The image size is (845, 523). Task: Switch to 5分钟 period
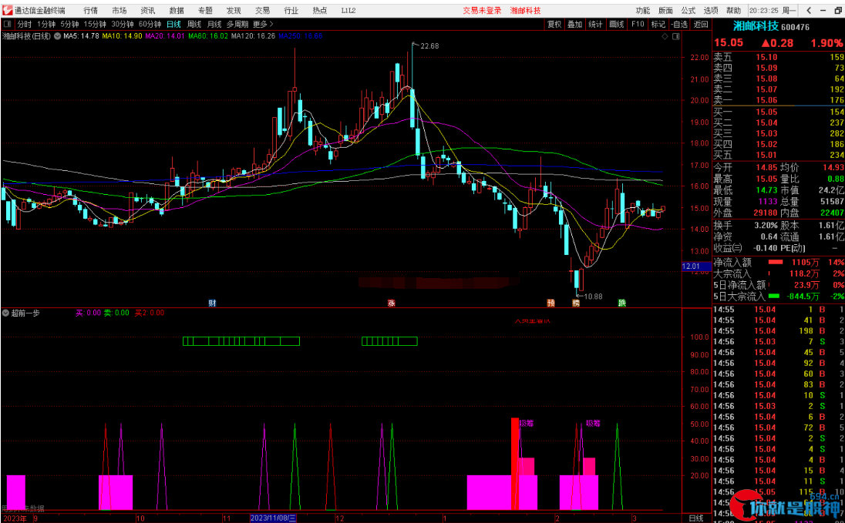(x=69, y=24)
